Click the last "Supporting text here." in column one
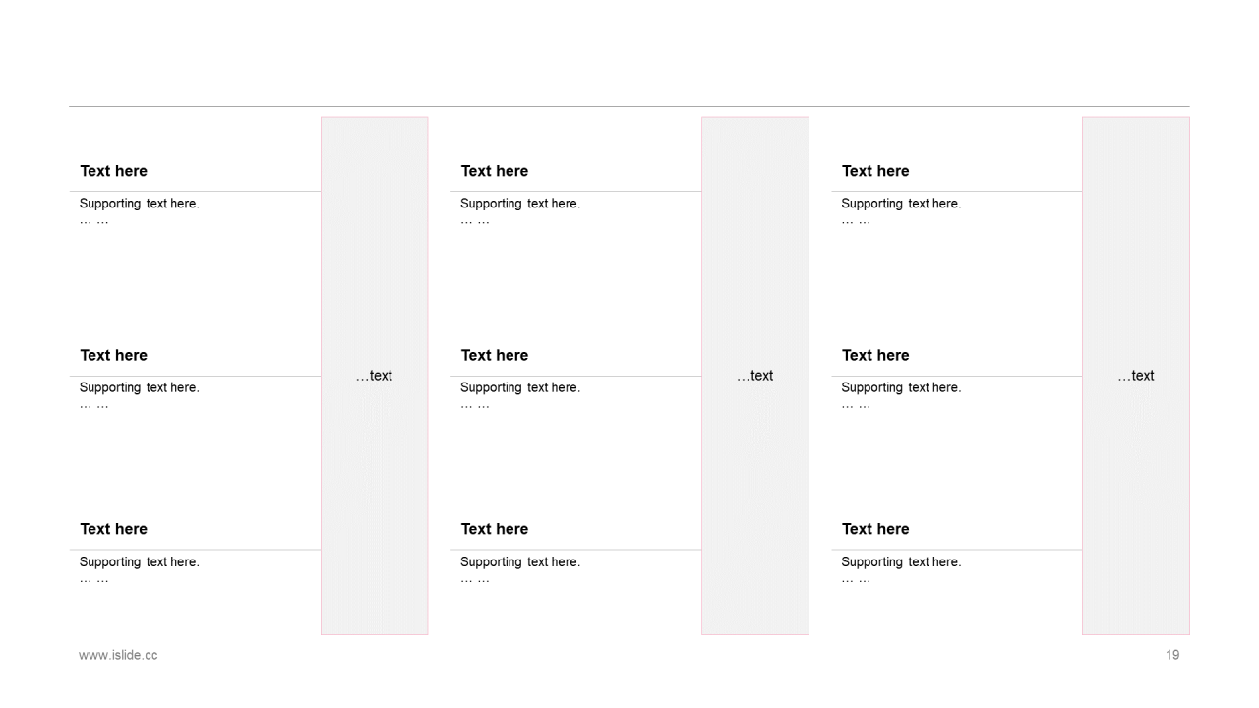This screenshot has width=1259, height=708. point(140,562)
